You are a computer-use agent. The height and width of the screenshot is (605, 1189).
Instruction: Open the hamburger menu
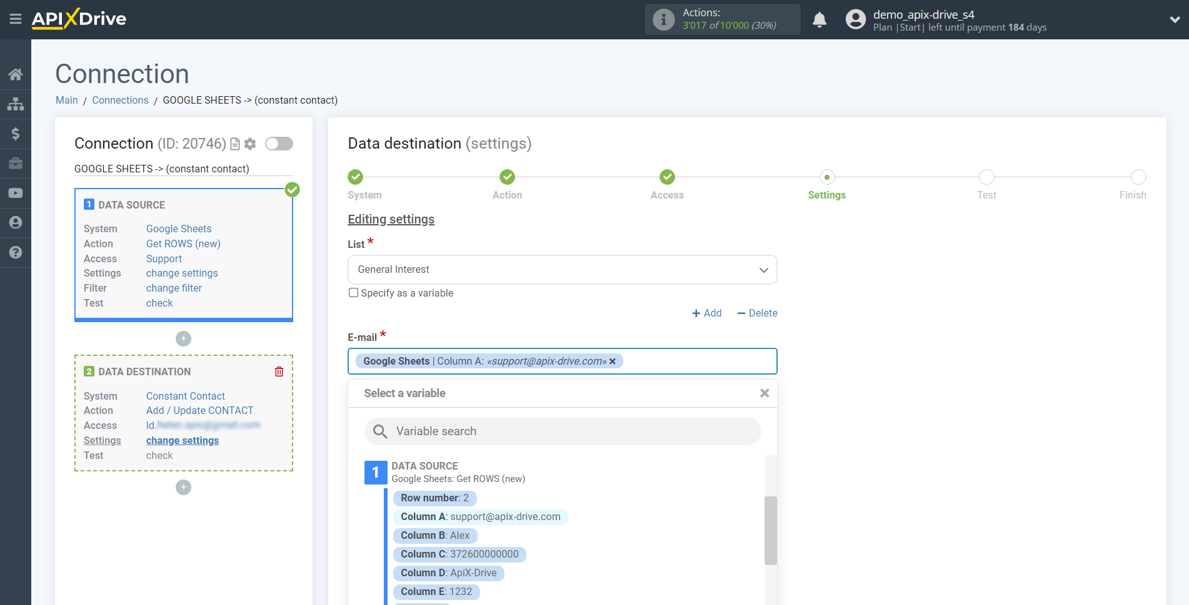pos(16,19)
